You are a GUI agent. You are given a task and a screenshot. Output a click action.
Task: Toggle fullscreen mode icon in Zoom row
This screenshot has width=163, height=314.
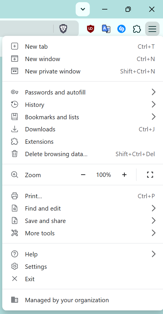150,175
